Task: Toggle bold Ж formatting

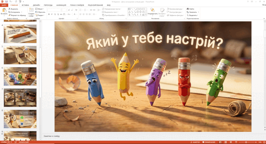Action: point(49,14)
